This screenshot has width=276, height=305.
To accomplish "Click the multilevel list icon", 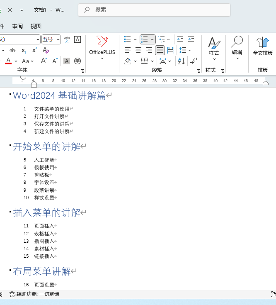I will point(161,39).
